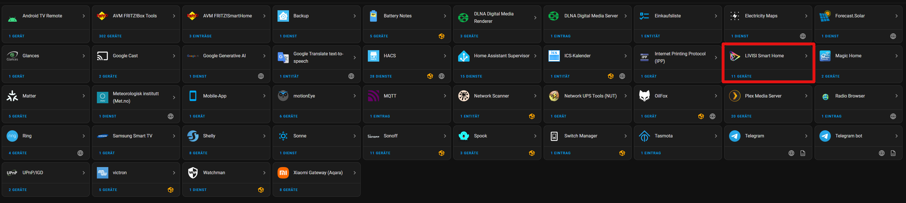Open 28 Dienste under HACS

[381, 76]
